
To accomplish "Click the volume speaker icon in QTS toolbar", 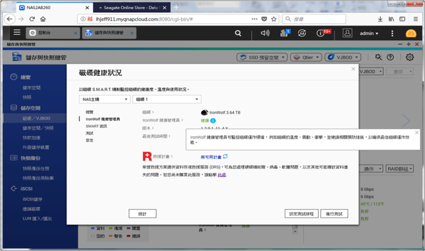I will pos(265,33).
